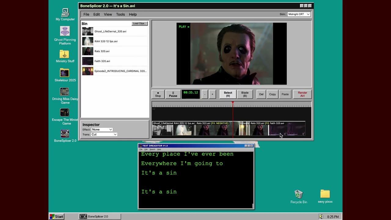Viewport: 391px width, 220px height.
Task: Select the Rats 320.avi clip in Bin
Action: tap(115, 51)
